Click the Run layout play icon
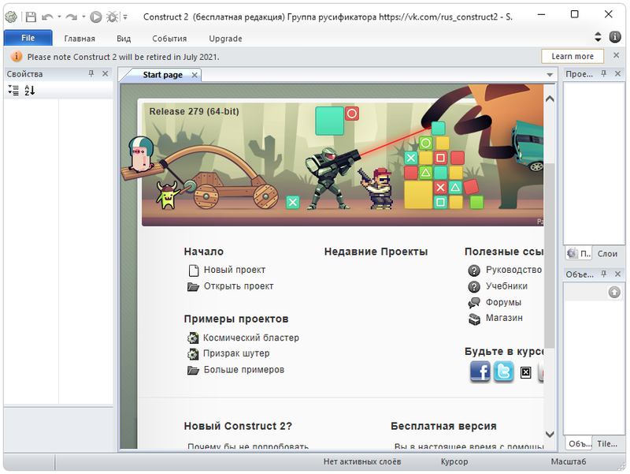 coord(96,17)
